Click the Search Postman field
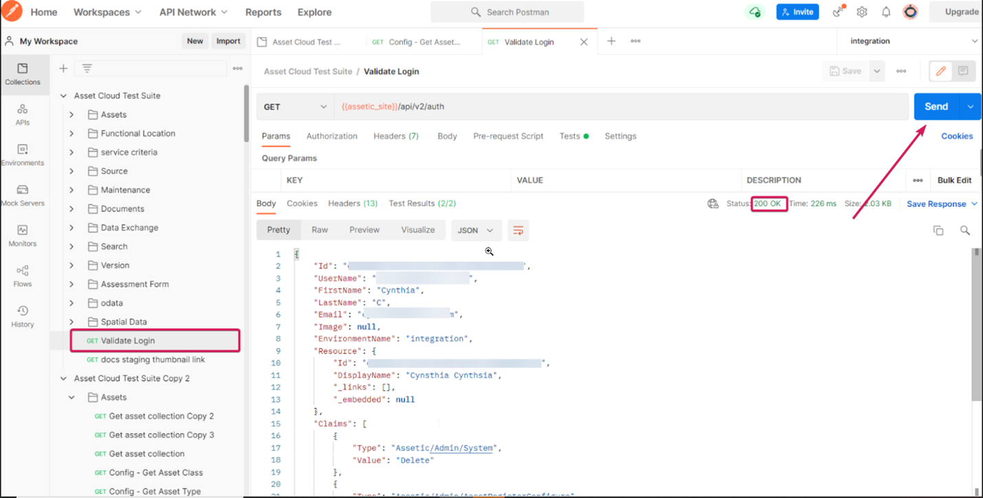 507,12
